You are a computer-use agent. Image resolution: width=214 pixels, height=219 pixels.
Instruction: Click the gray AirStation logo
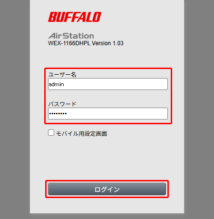coord(71,36)
